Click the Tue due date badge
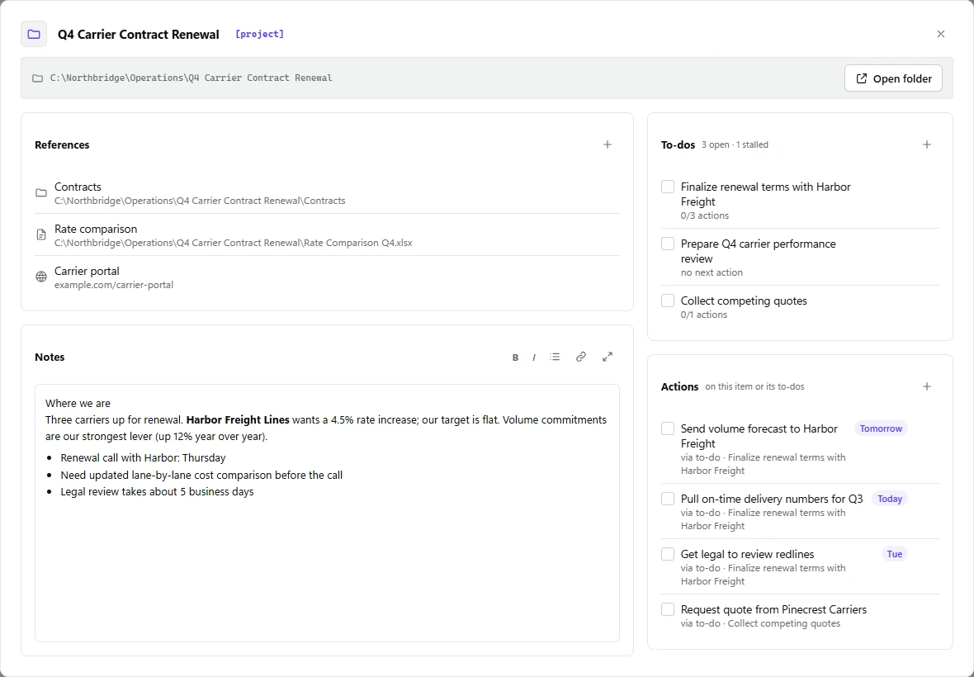The image size is (974, 677). (895, 554)
